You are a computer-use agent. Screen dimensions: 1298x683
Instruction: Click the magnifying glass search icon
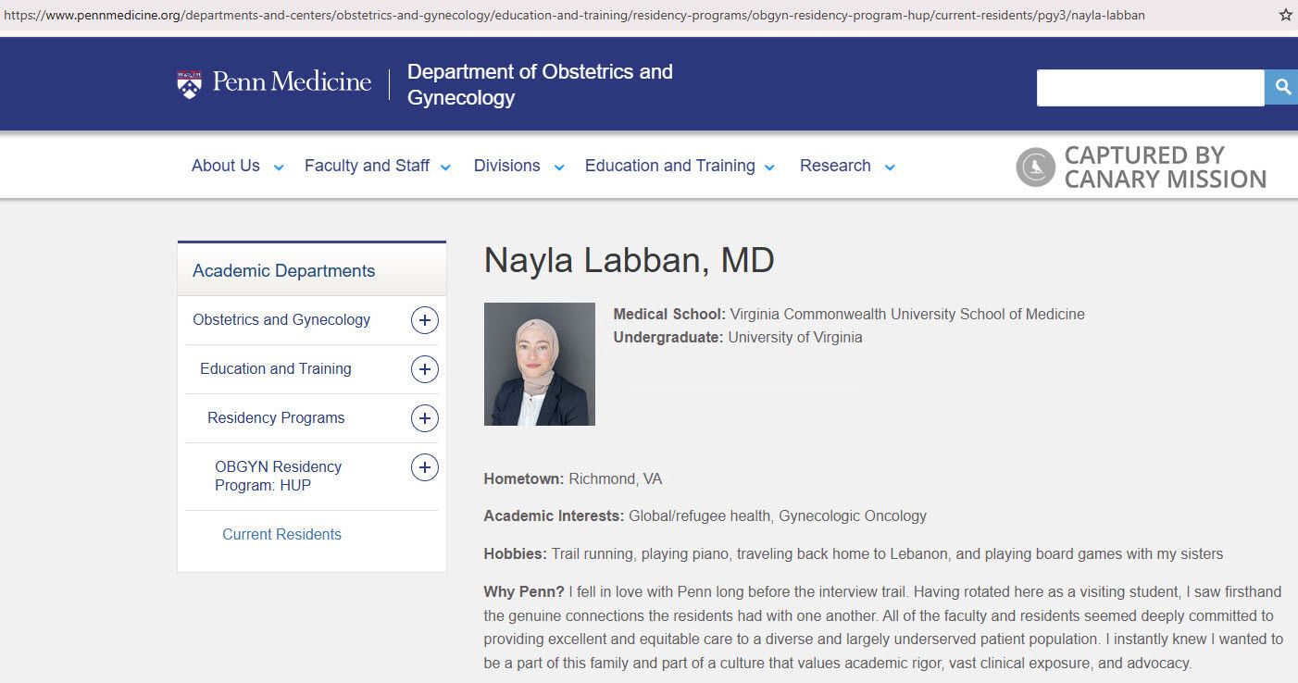click(1282, 87)
